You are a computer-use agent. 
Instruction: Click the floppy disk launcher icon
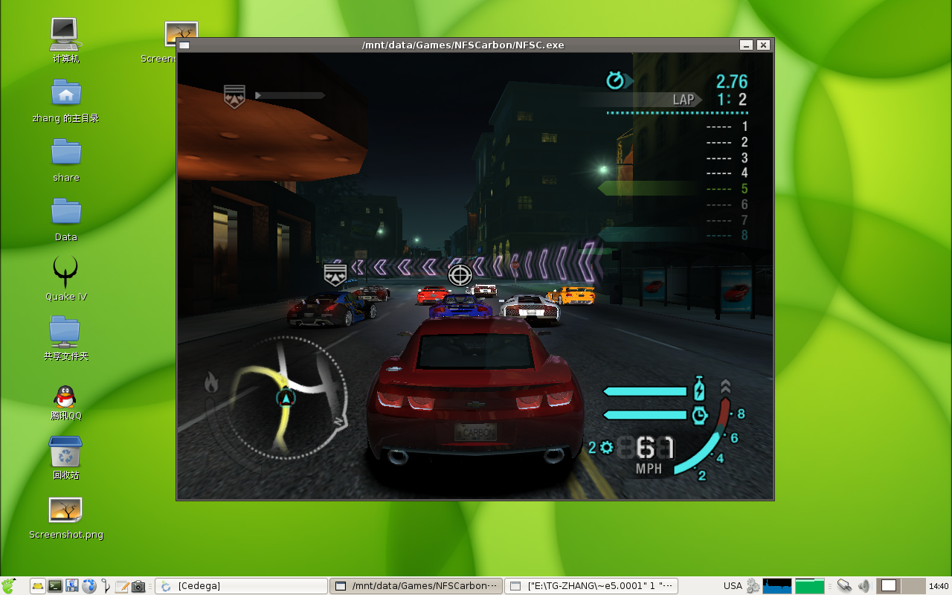point(72,586)
